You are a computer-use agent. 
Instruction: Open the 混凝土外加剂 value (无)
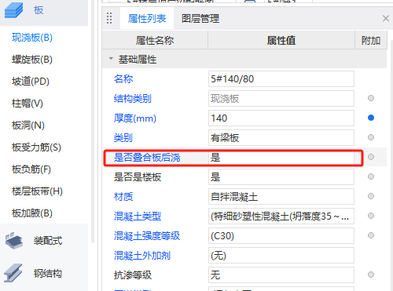(x=281, y=255)
